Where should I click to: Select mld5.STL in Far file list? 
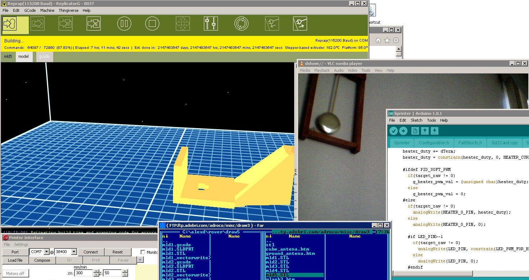(277, 275)
